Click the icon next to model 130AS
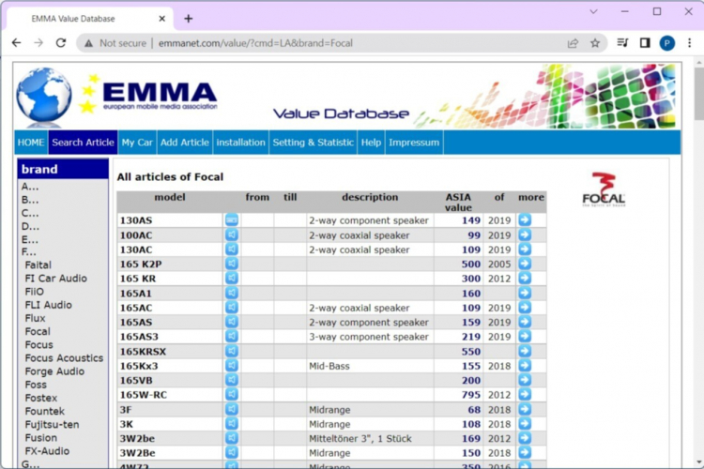Screen dimensions: 704x469 coord(232,219)
